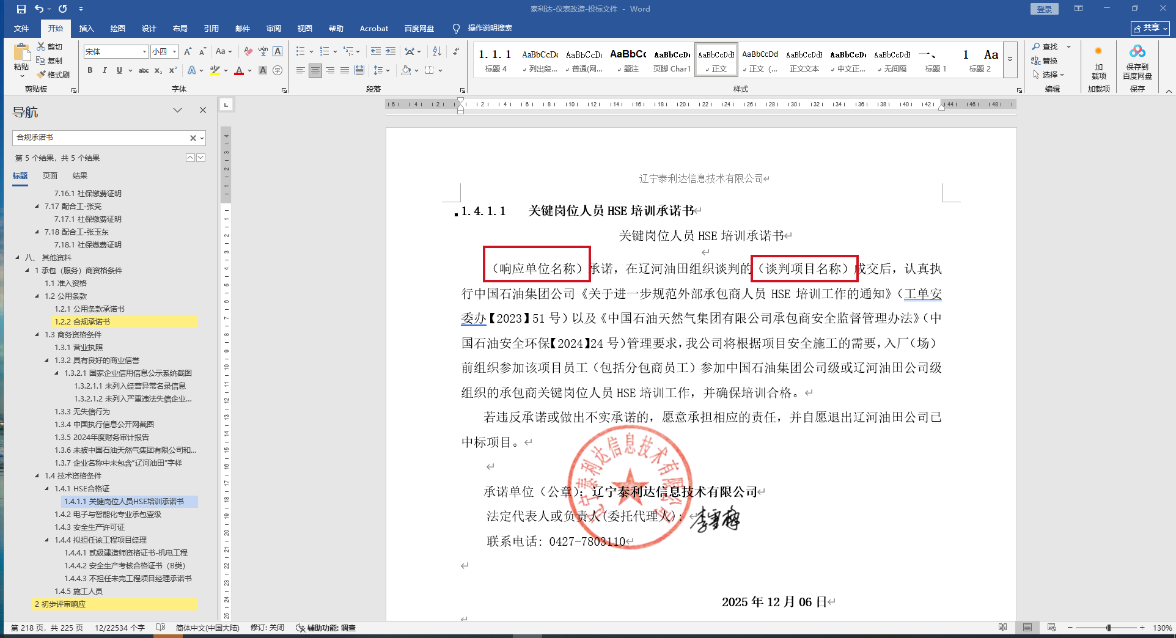The width and height of the screenshot is (1176, 638).
Task: Clear all formatting with the eraser icon
Action: pos(248,52)
